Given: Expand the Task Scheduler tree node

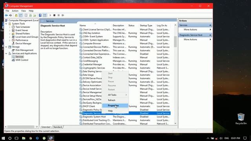Looking at the screenshot, I should [9, 27].
